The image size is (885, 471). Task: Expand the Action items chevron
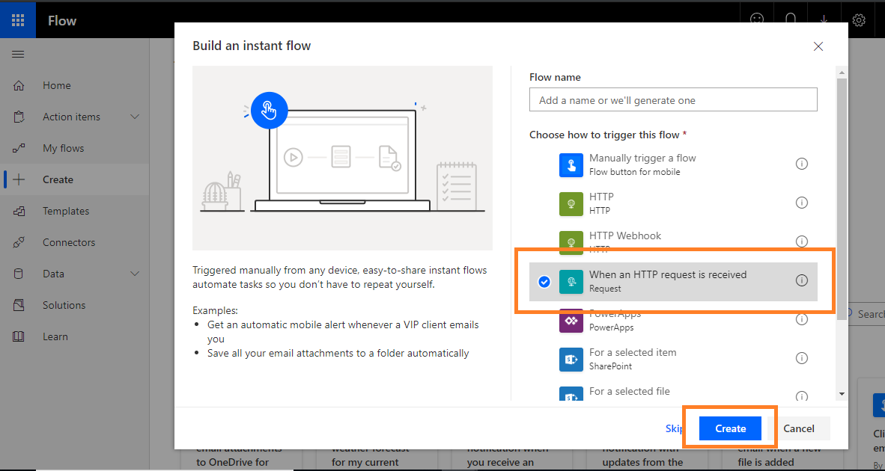(x=135, y=117)
